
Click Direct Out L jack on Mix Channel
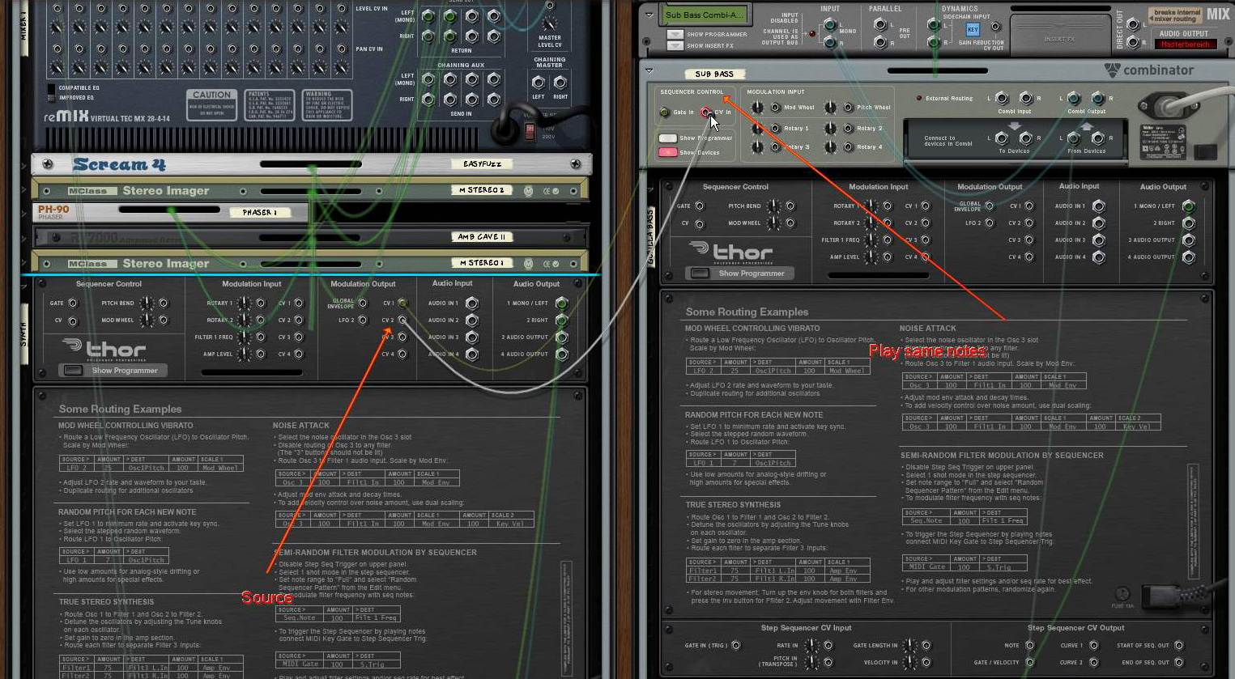[x=1134, y=23]
